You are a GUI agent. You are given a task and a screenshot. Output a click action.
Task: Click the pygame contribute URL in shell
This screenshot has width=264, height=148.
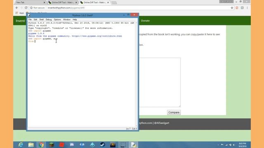pyautogui.click(x=97, y=36)
